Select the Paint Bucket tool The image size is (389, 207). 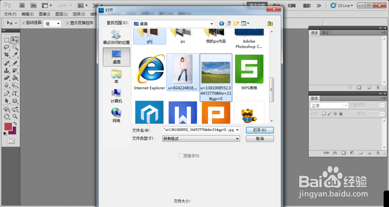point(15,78)
